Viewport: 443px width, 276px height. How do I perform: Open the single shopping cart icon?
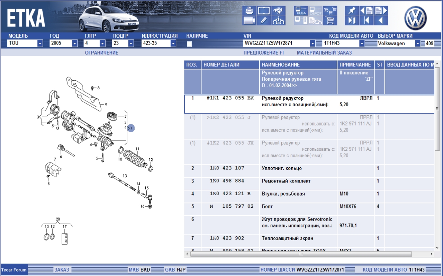330,20
